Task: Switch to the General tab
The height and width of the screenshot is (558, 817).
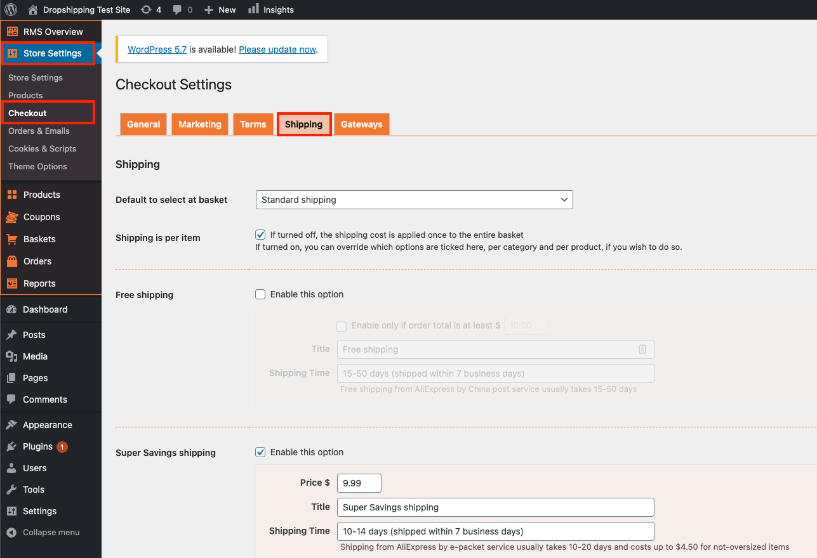Action: (143, 124)
